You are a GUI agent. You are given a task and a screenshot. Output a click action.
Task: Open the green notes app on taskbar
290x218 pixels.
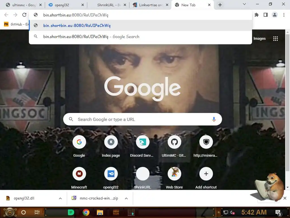coord(71,212)
